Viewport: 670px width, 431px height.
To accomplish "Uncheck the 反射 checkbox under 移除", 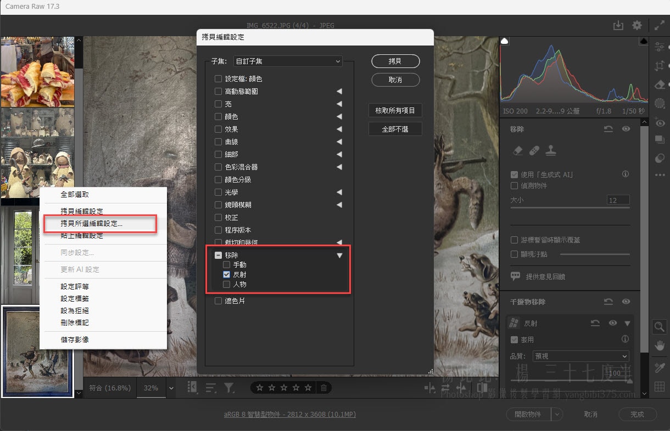I will point(226,274).
